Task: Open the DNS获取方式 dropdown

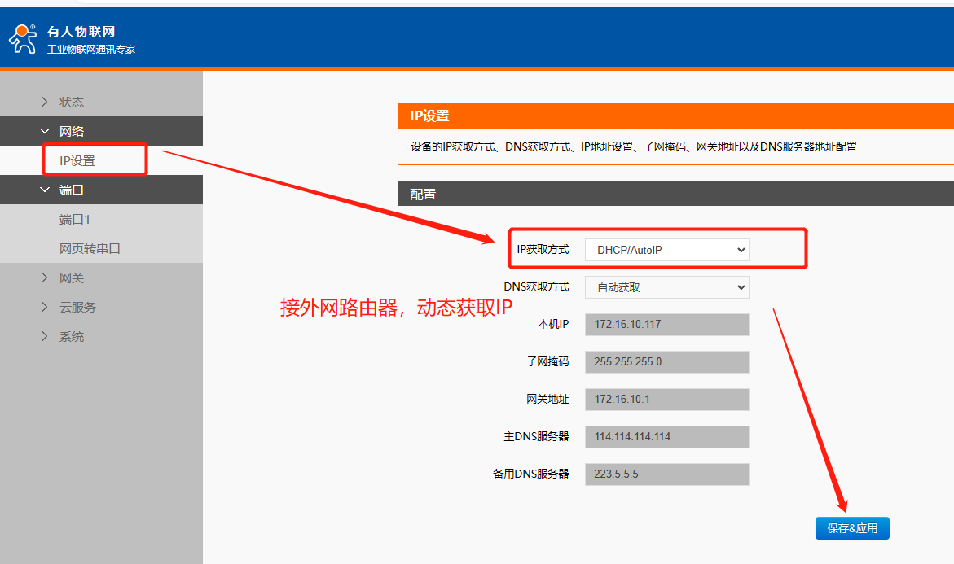Action: (666, 287)
